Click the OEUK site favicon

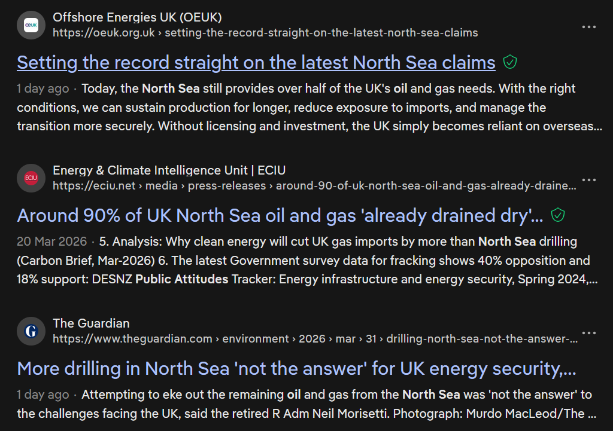[31, 25]
